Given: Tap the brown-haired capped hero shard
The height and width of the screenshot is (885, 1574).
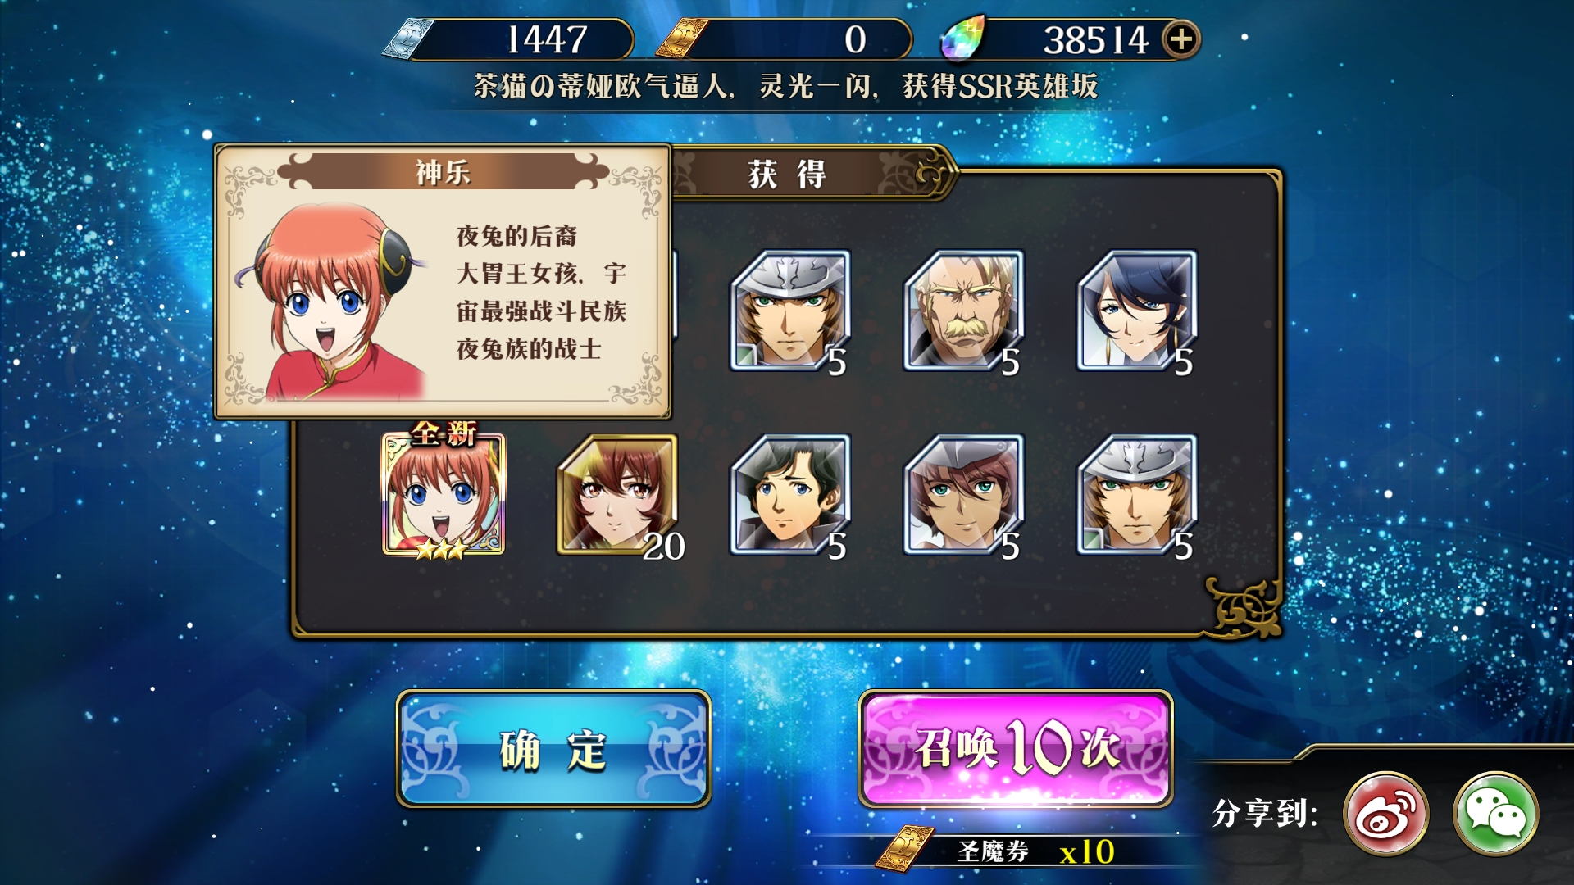Looking at the screenshot, I should click(964, 496).
